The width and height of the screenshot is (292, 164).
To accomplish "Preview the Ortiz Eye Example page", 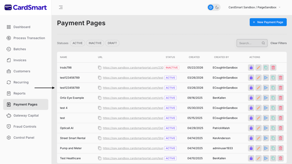I will click(266, 98).
